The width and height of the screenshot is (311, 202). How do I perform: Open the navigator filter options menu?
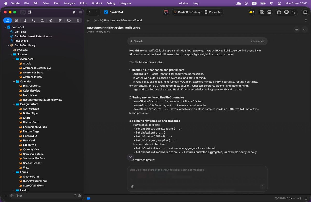click(12, 196)
